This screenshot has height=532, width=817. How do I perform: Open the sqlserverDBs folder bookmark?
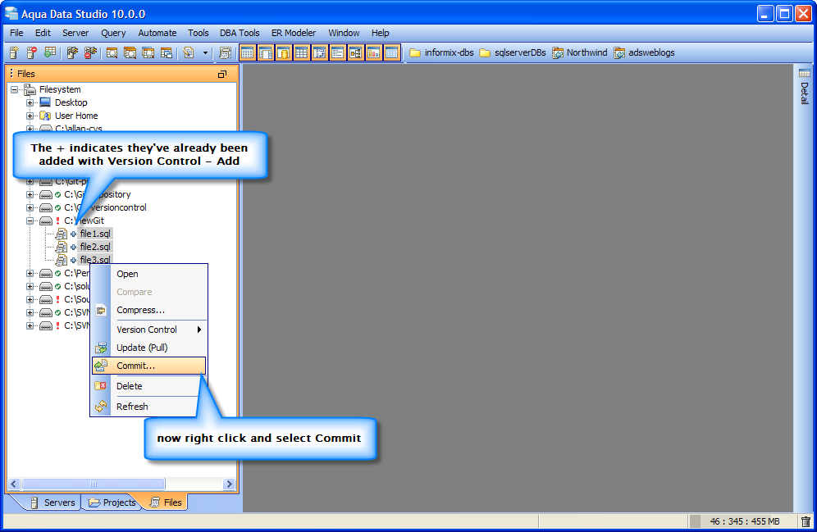coord(513,52)
